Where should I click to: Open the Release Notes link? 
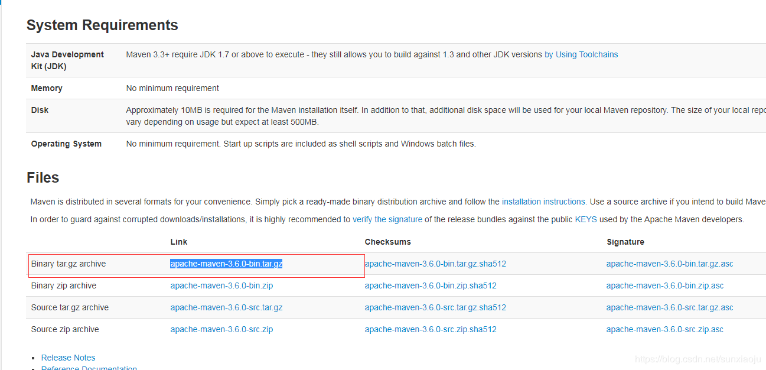click(x=68, y=358)
